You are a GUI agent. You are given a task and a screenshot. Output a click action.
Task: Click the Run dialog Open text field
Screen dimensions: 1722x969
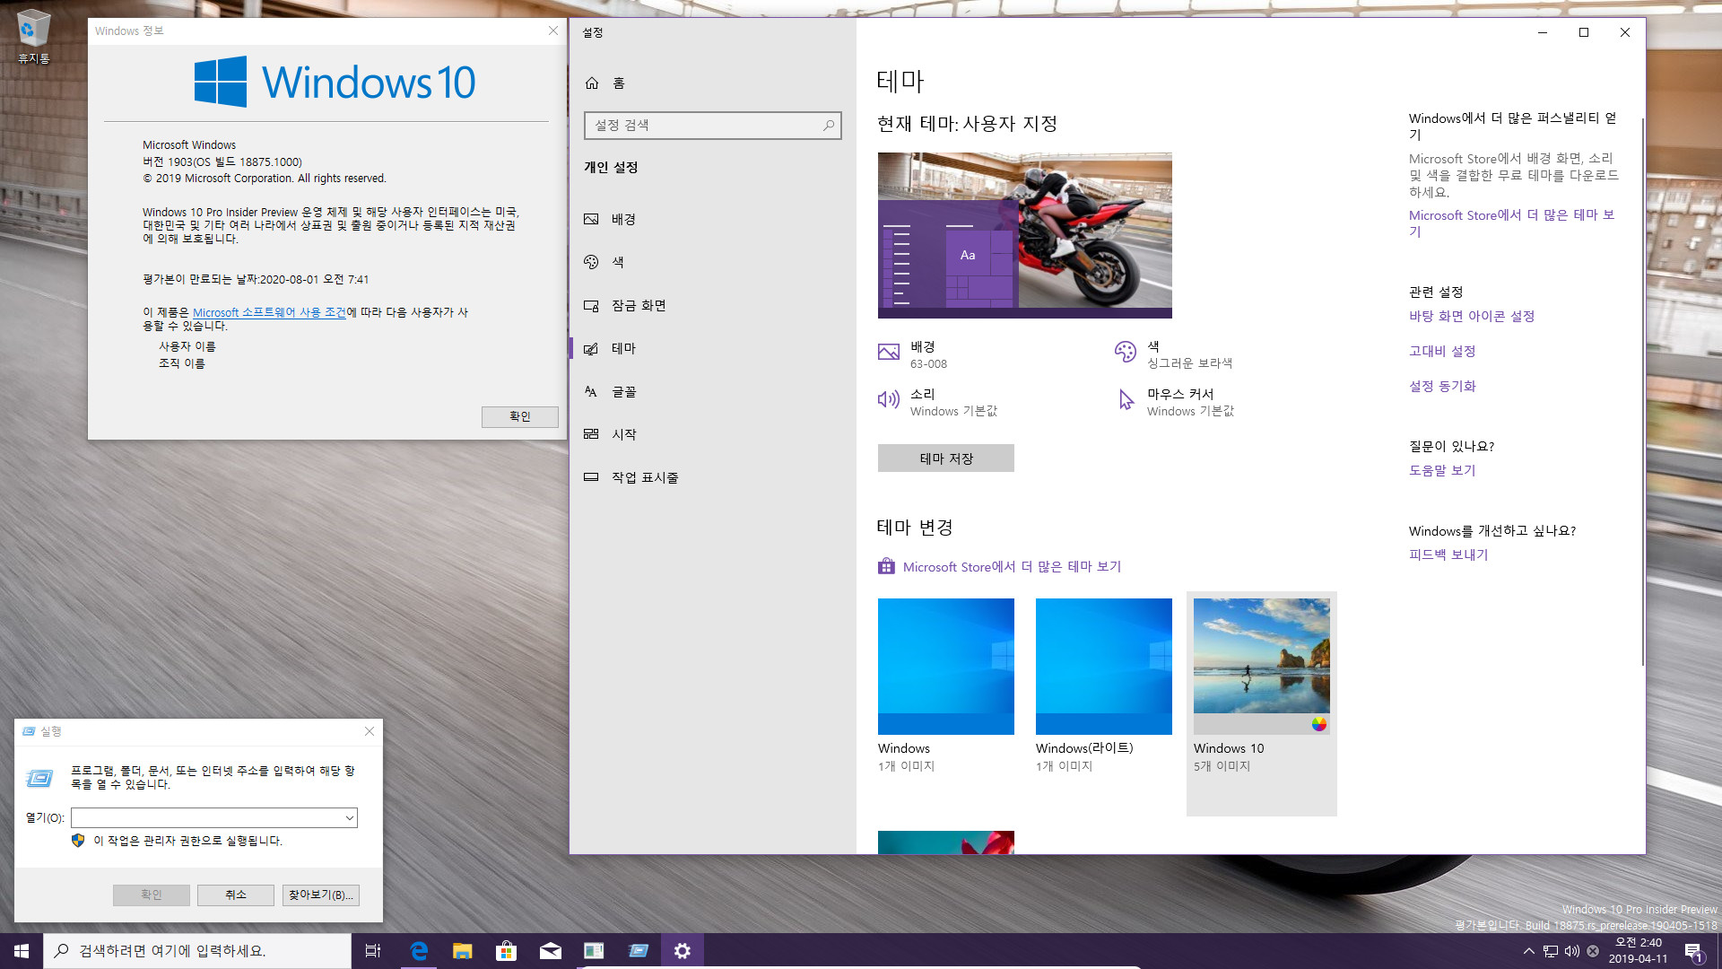click(206, 818)
